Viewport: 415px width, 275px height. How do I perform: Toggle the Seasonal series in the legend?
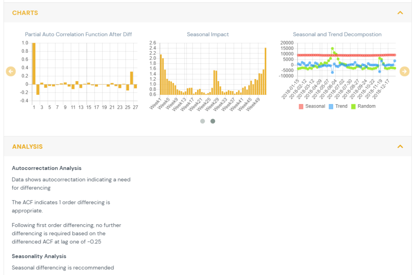pos(312,106)
